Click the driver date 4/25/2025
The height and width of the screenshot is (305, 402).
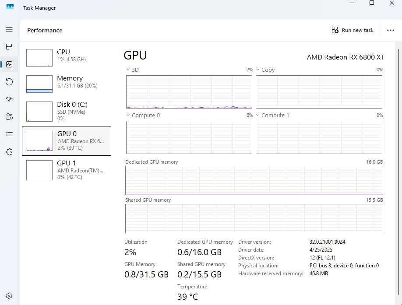pos(321,250)
